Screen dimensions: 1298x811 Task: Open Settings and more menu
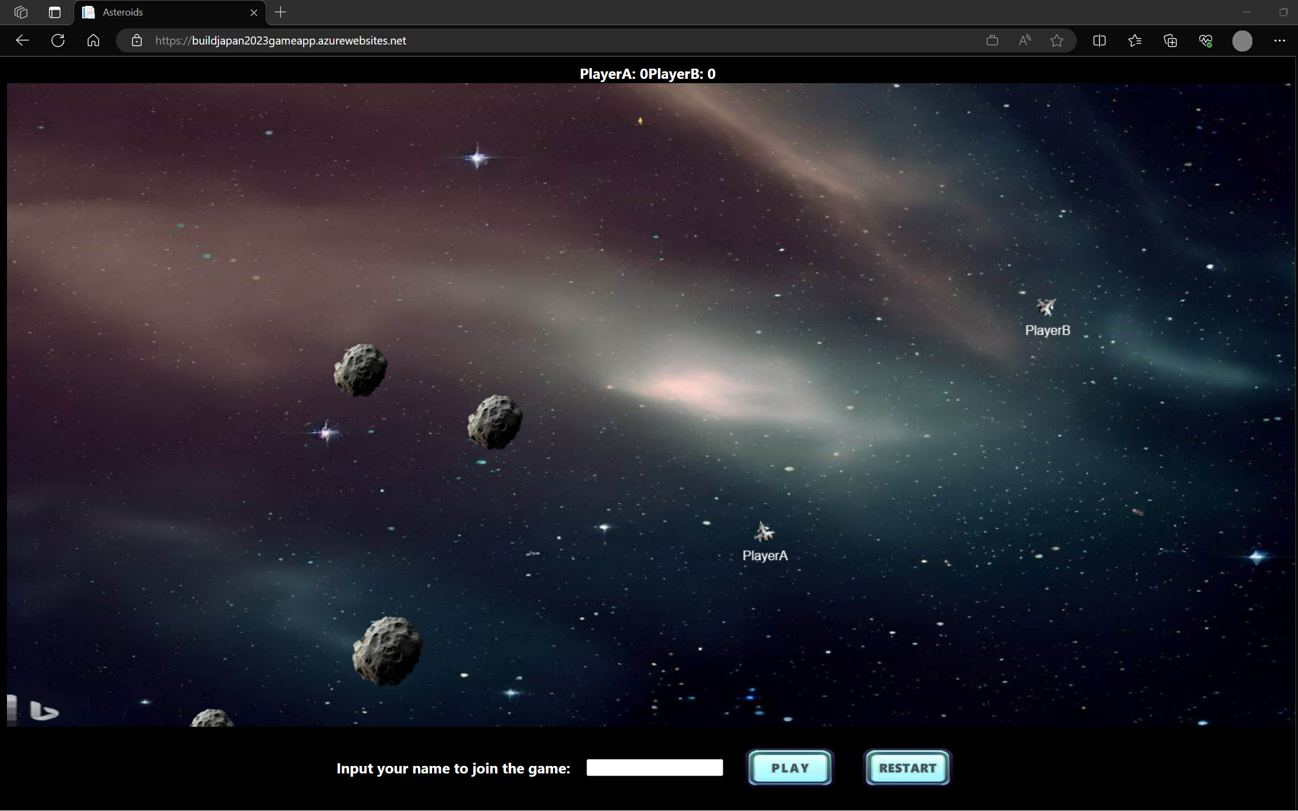[1279, 40]
